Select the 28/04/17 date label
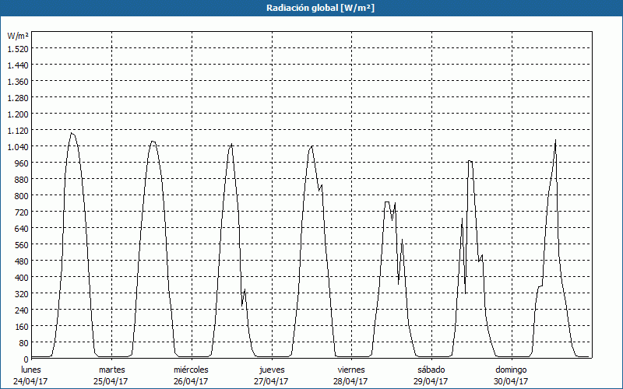The height and width of the screenshot is (389, 623). [351, 381]
